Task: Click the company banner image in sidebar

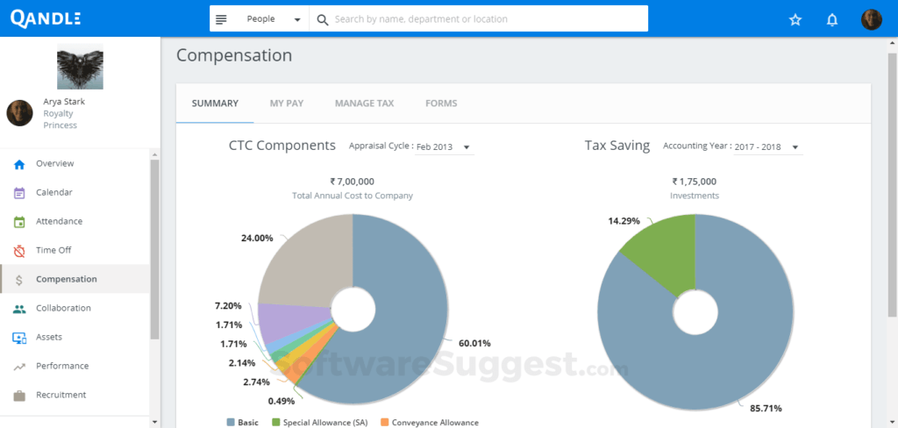Action: click(x=80, y=67)
